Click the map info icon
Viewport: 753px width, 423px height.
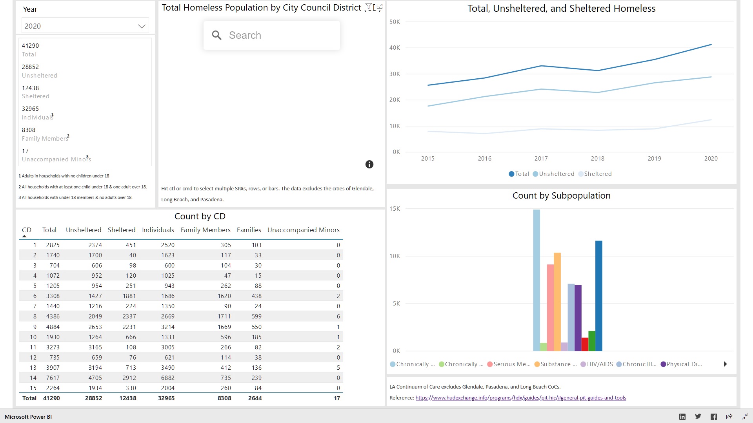[x=369, y=164]
